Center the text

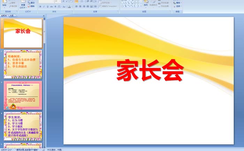[80, 7]
